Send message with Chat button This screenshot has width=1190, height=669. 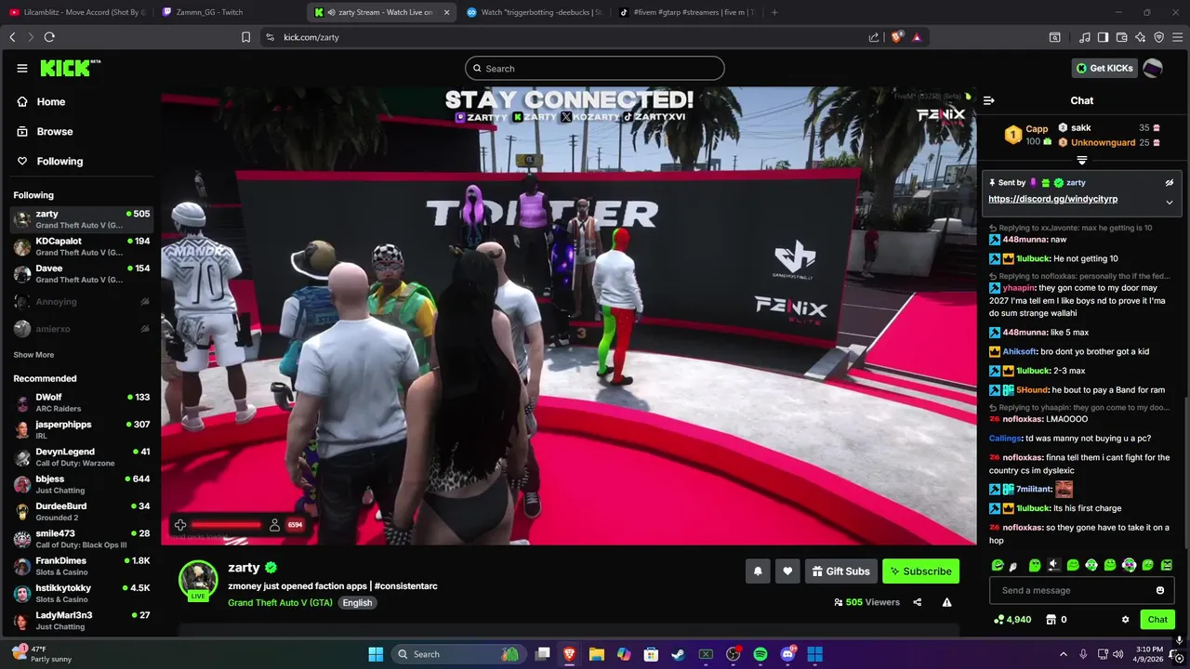pos(1157,620)
